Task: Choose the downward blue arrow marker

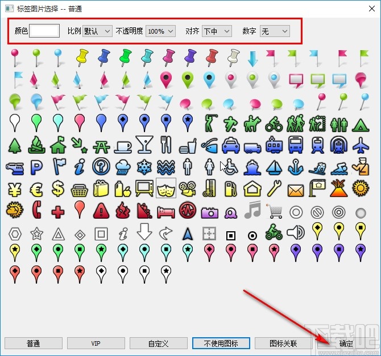Action: click(x=252, y=59)
